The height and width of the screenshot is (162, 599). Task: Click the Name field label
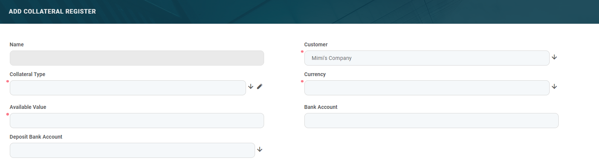point(17,44)
